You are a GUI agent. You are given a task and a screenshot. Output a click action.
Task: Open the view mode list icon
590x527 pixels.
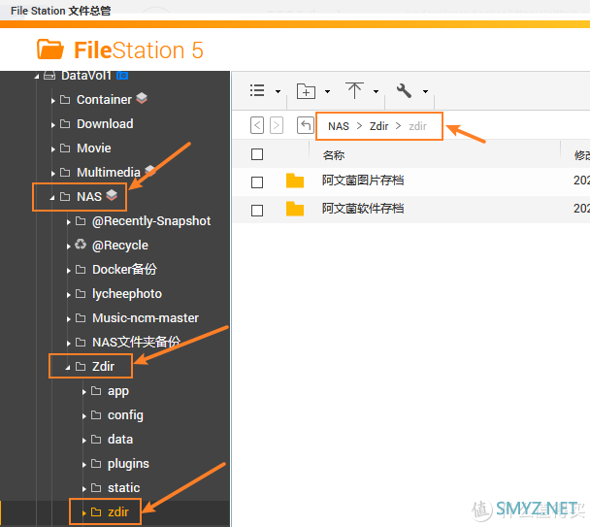257,90
